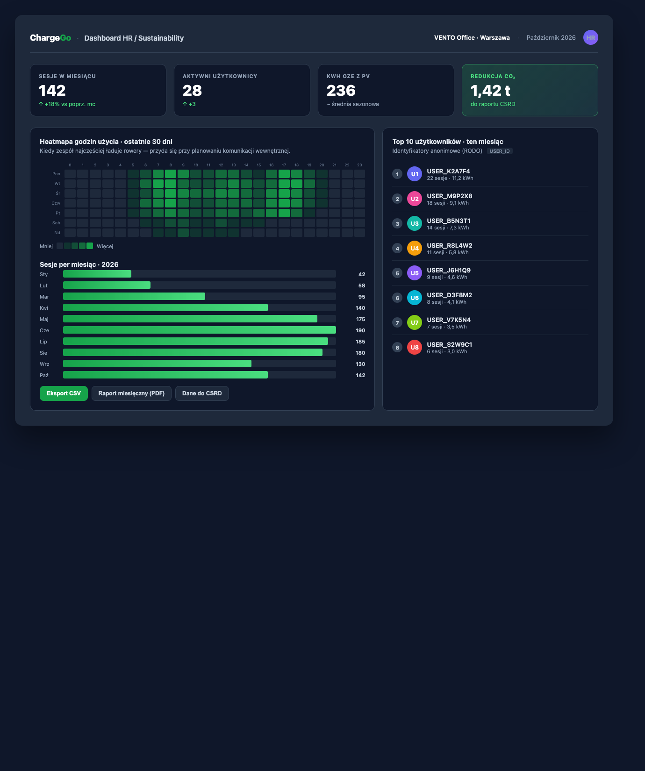Click the U3 avatar of USER_B5N3T1
This screenshot has width=645, height=771.
point(415,223)
